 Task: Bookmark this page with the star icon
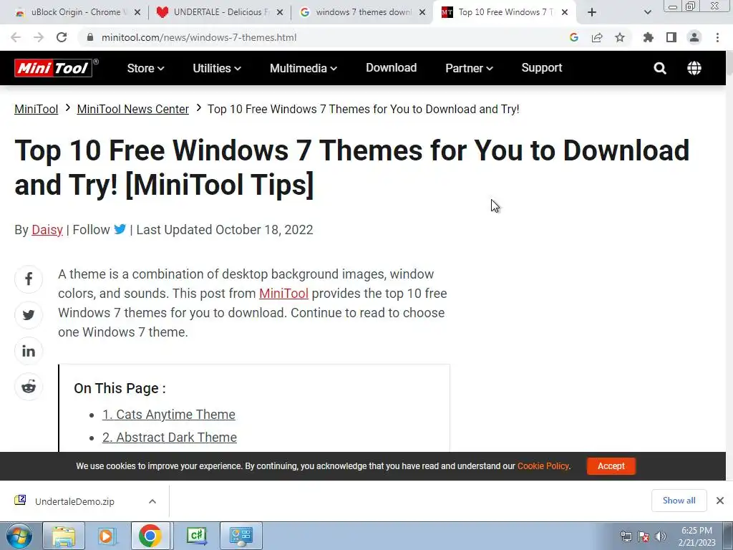tap(620, 37)
